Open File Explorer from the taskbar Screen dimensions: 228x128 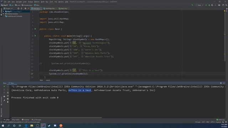click(32, 126)
